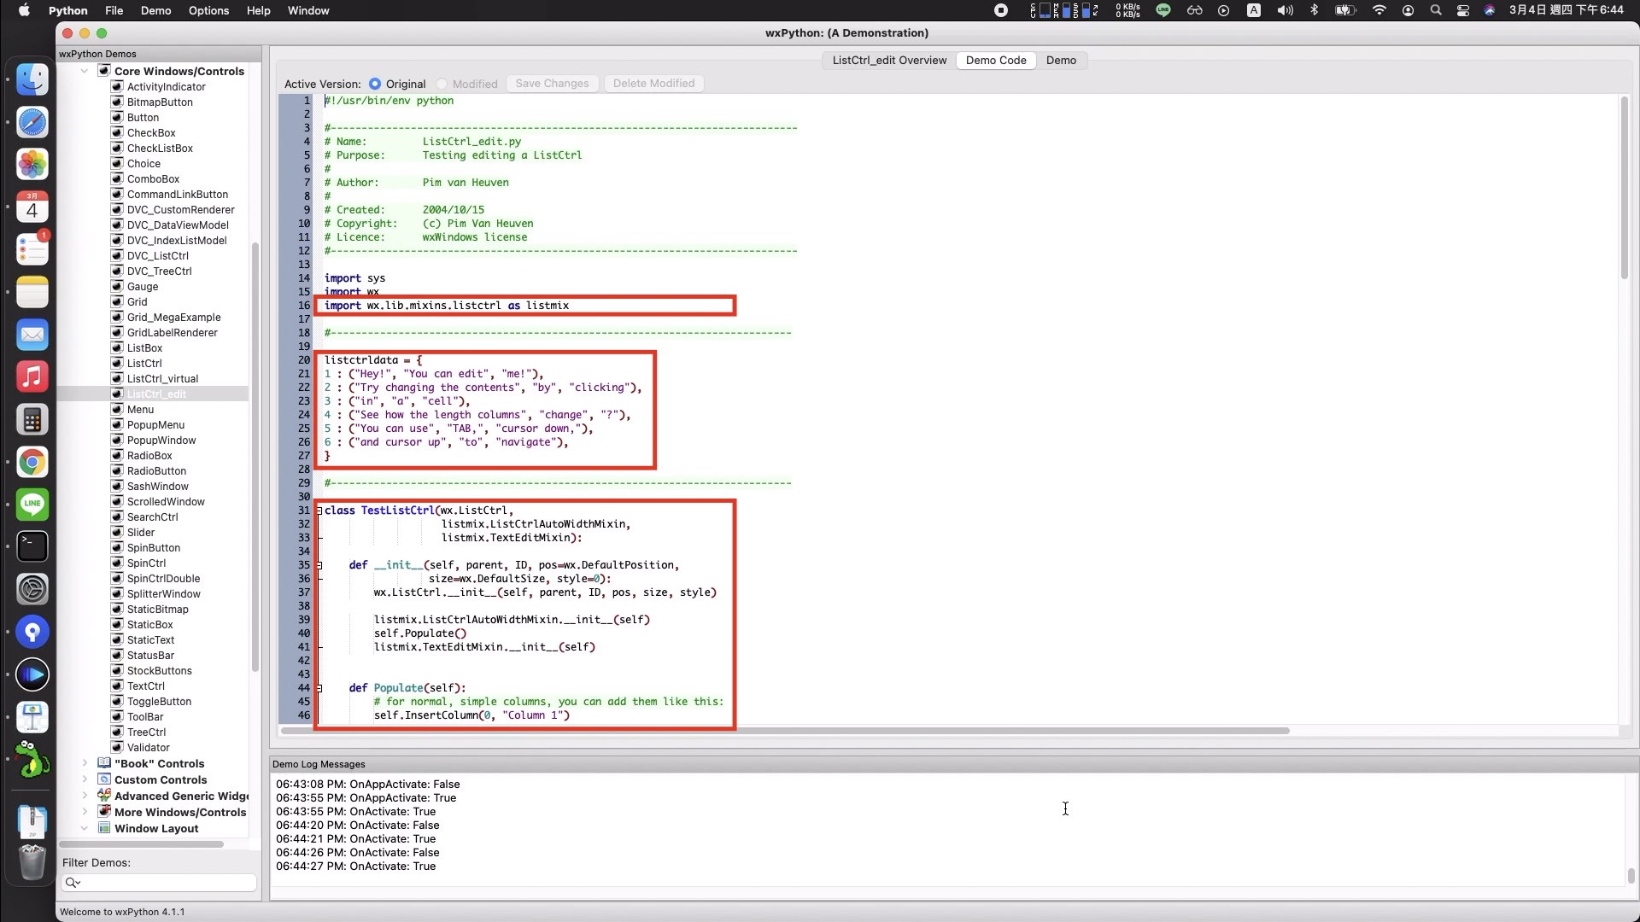Click the demo tree vertical scrollbar
This screenshot has height=922, width=1640.
click(x=255, y=457)
